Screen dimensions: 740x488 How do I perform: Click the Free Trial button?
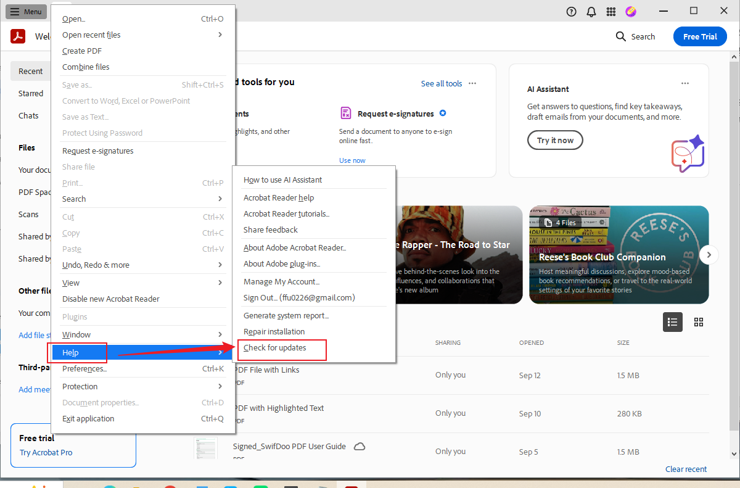tap(700, 36)
